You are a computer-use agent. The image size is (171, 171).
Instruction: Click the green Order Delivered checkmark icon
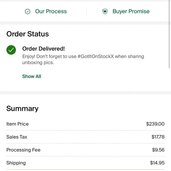pos(11,50)
